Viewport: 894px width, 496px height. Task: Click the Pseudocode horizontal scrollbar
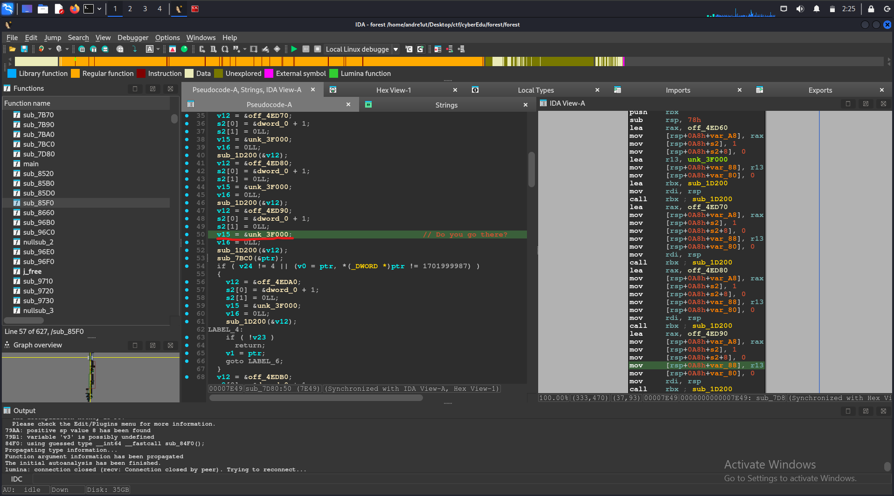(x=316, y=398)
